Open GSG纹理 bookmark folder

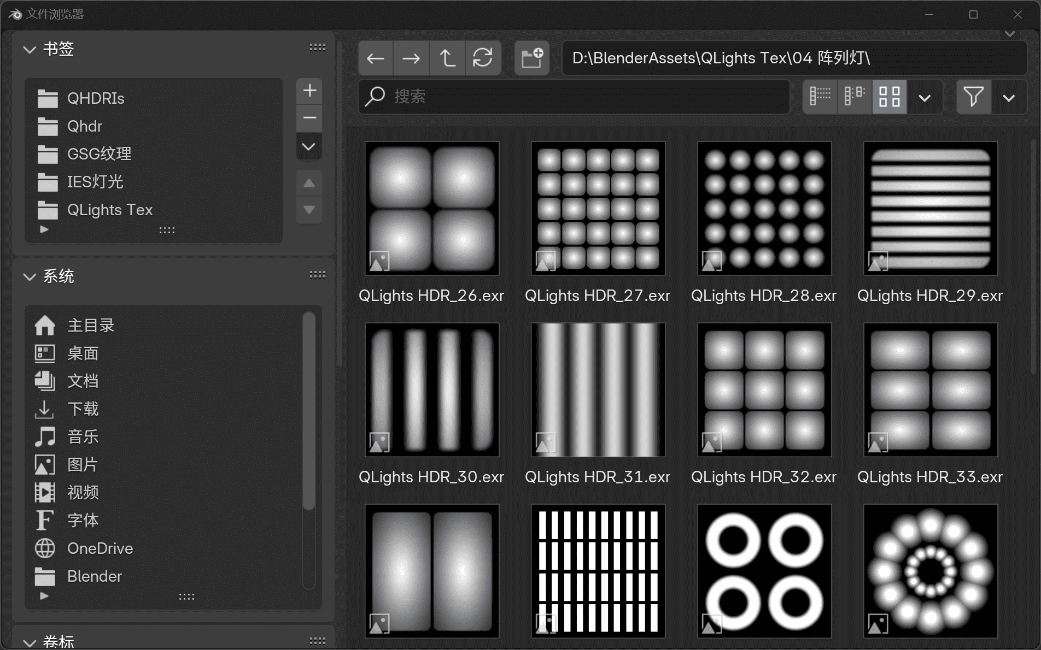click(x=153, y=154)
